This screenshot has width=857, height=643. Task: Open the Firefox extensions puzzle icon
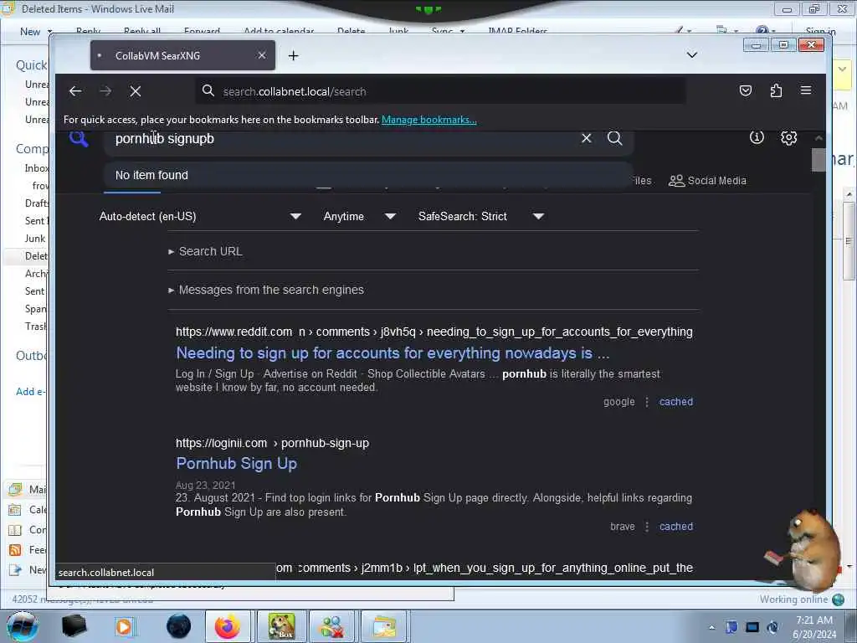[x=776, y=90]
